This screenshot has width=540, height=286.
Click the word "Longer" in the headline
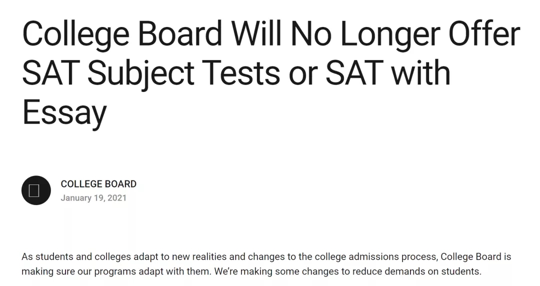click(390, 34)
